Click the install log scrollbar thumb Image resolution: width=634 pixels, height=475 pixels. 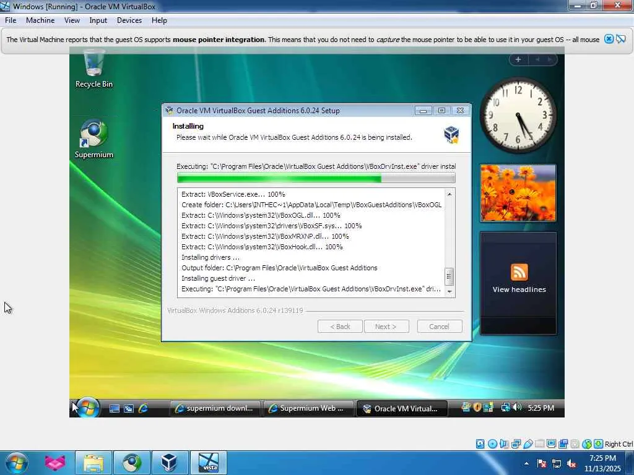[x=449, y=276]
